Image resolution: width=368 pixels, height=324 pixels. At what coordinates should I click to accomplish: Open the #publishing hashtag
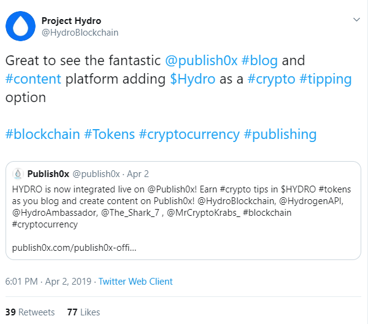pyautogui.click(x=280, y=134)
